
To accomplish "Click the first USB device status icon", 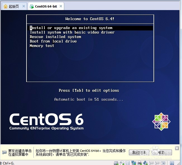I will coord(151,163).
